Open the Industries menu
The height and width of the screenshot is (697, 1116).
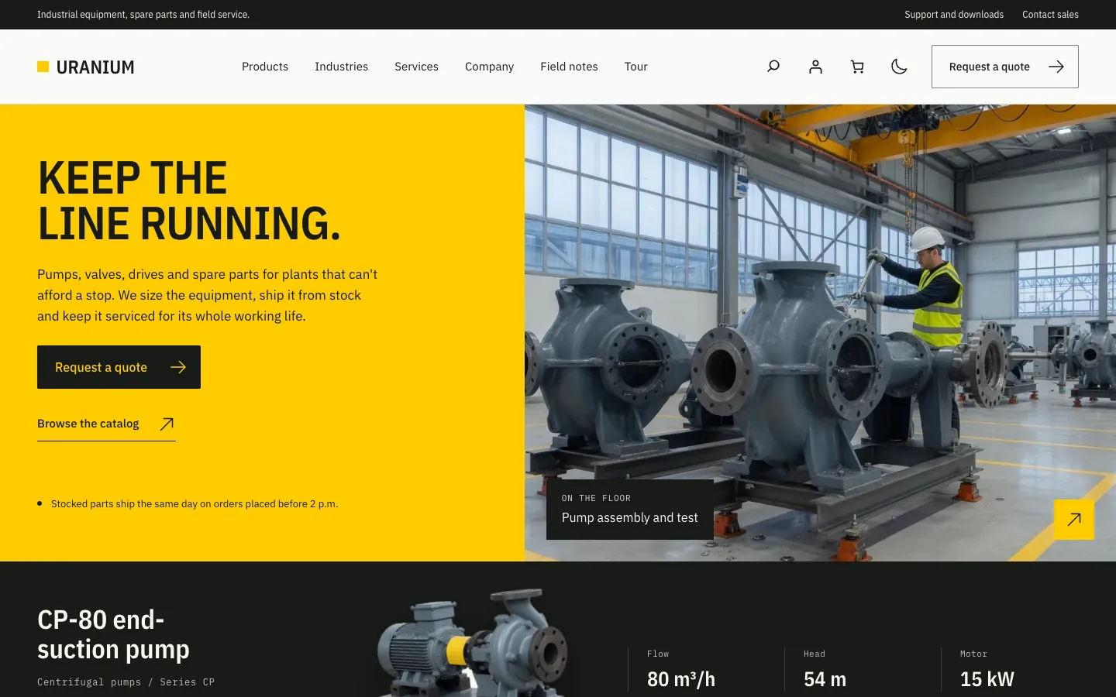(x=341, y=67)
